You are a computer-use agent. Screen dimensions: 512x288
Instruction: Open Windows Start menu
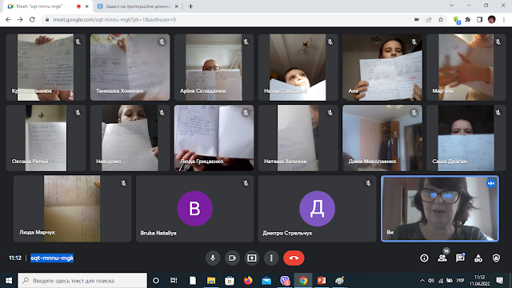(x=9, y=281)
